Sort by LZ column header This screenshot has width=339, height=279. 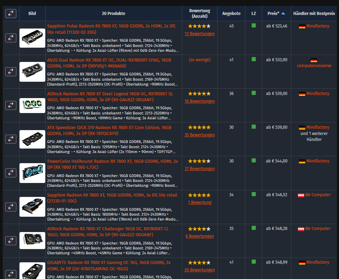click(254, 14)
